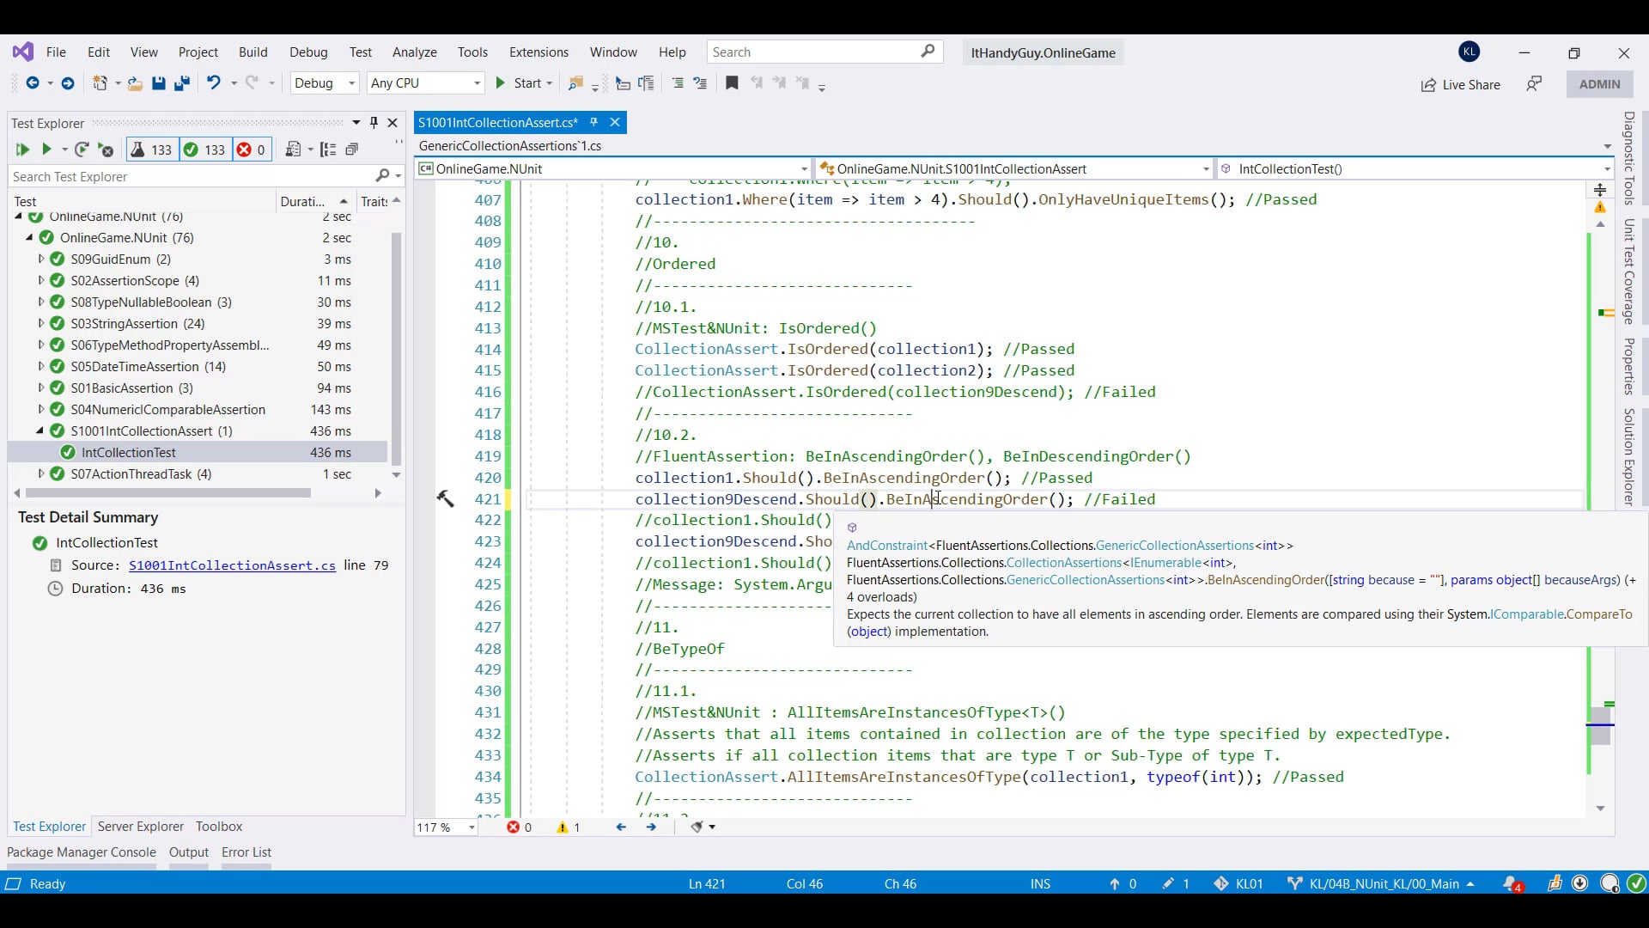This screenshot has height=928, width=1649.
Task: Toggle bookmark icon in toolbar
Action: [x=732, y=83]
